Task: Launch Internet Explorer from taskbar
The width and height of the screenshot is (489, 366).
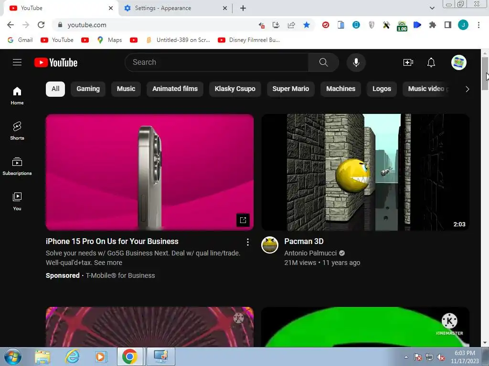Action: (72, 356)
